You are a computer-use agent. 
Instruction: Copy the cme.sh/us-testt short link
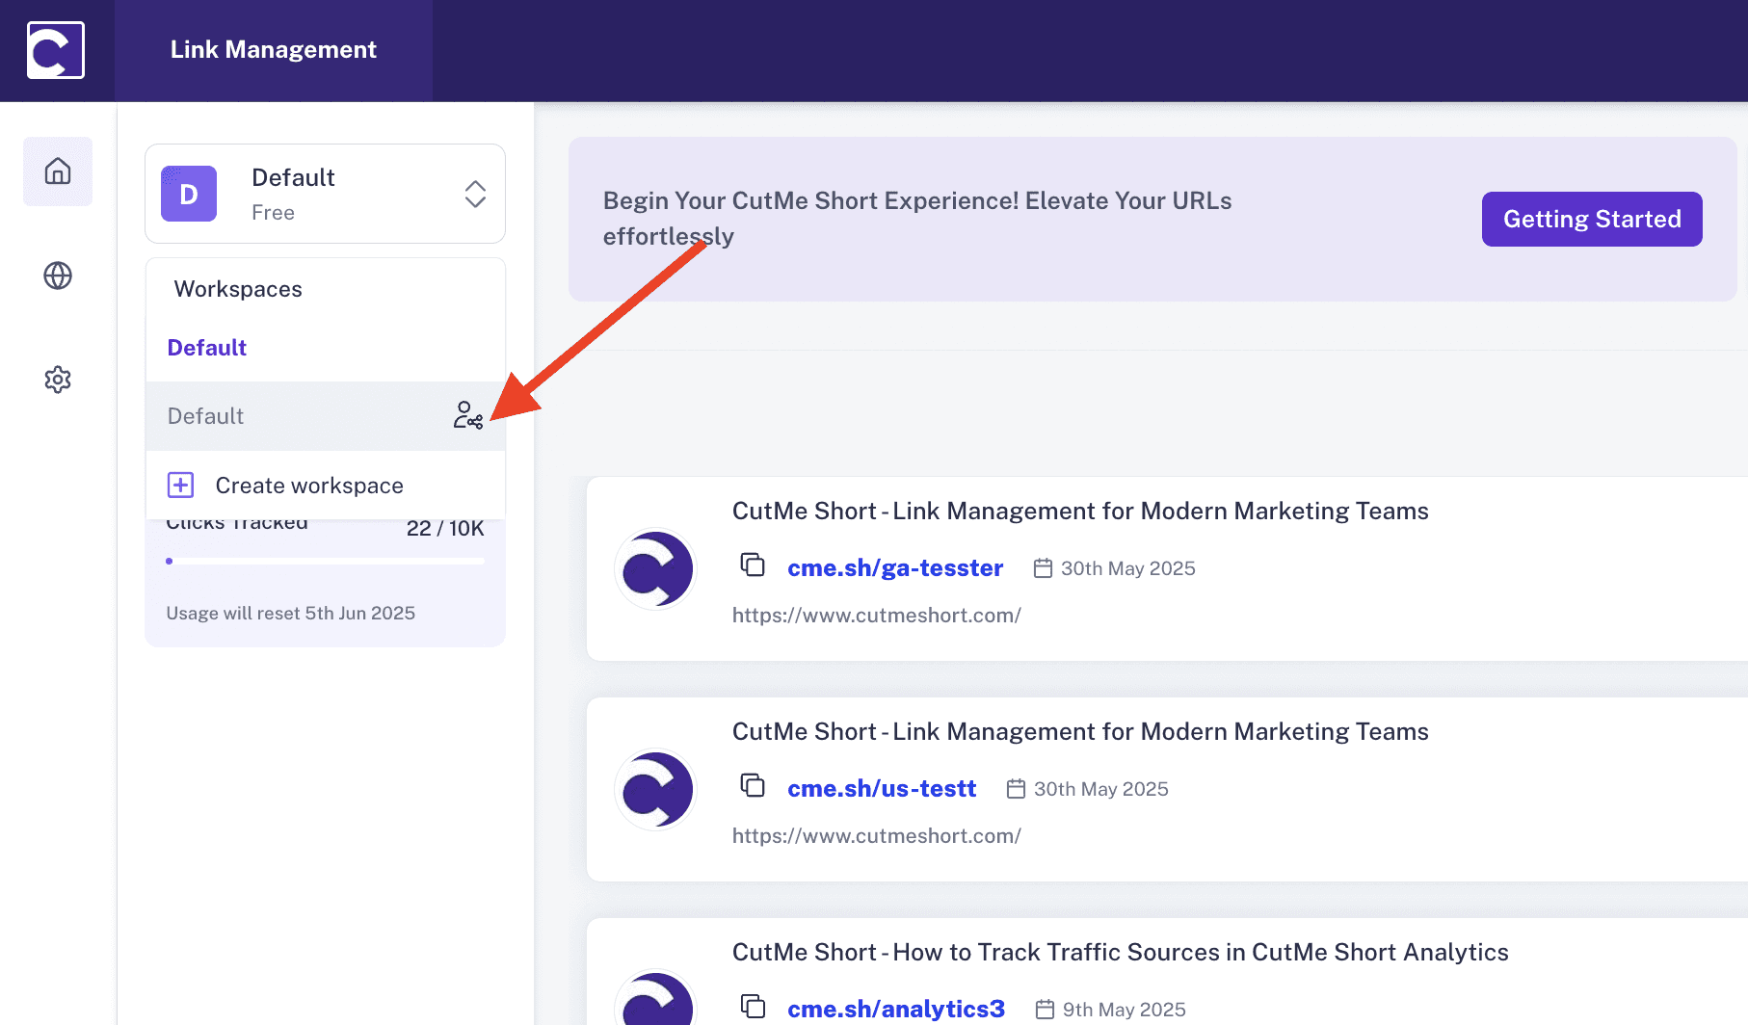[753, 785]
